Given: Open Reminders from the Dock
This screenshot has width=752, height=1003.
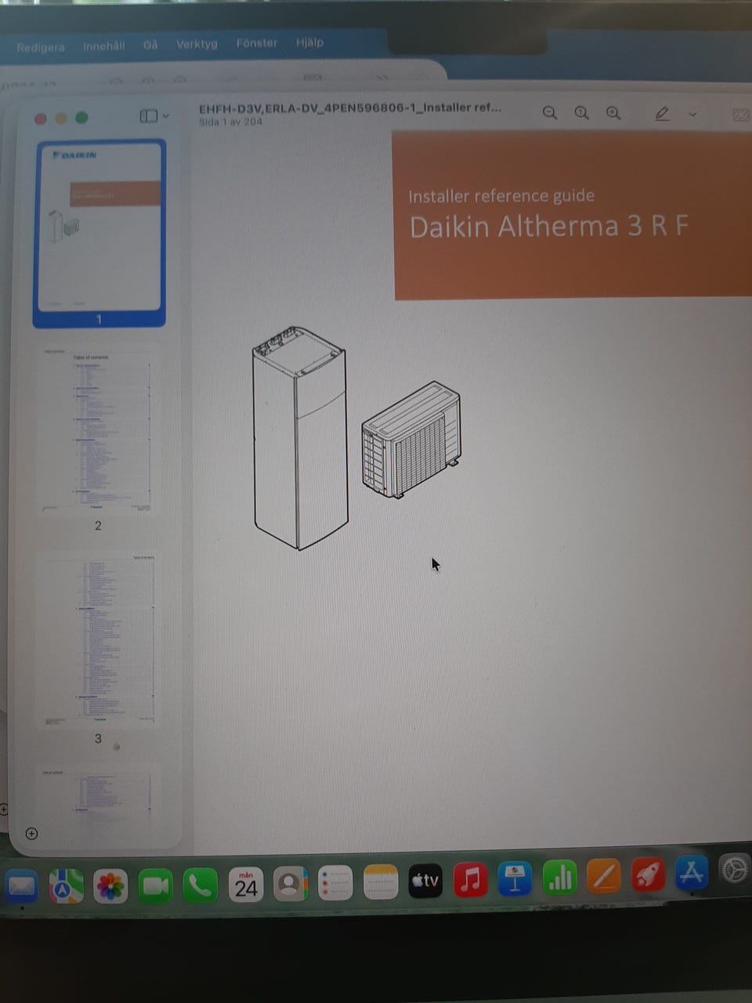Looking at the screenshot, I should 335,883.
